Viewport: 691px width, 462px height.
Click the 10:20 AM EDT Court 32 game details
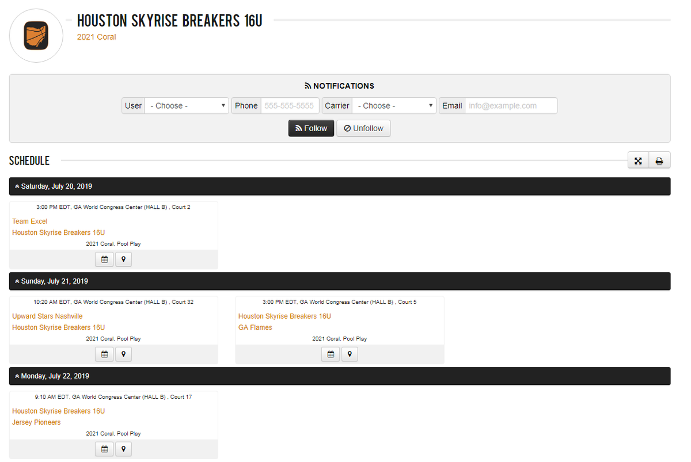point(113,302)
